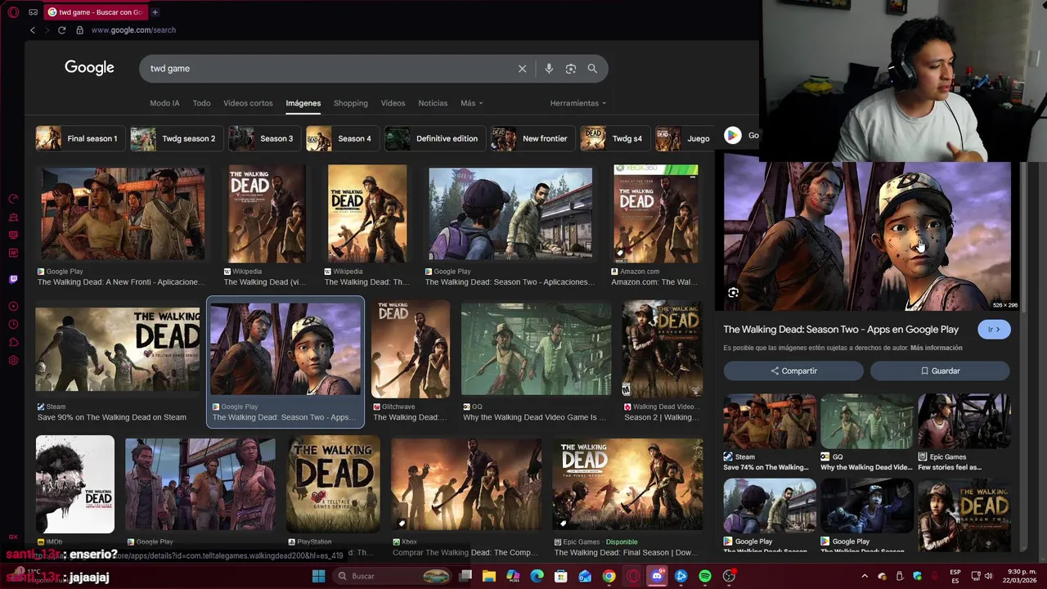Start voice search with microphone
Screen dimensions: 1047x589
tap(549, 69)
